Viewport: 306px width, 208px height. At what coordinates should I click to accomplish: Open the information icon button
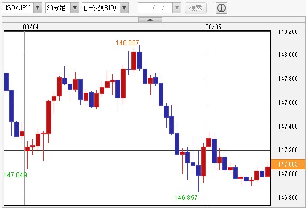(221, 8)
